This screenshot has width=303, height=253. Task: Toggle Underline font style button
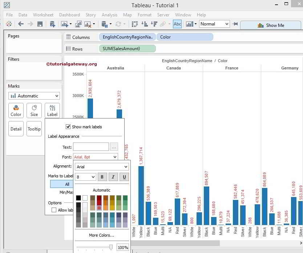pyautogui.click(x=124, y=177)
